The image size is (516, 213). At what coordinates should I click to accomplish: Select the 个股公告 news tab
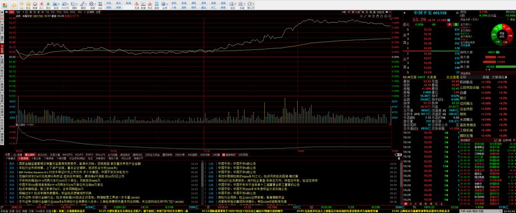pos(35,158)
